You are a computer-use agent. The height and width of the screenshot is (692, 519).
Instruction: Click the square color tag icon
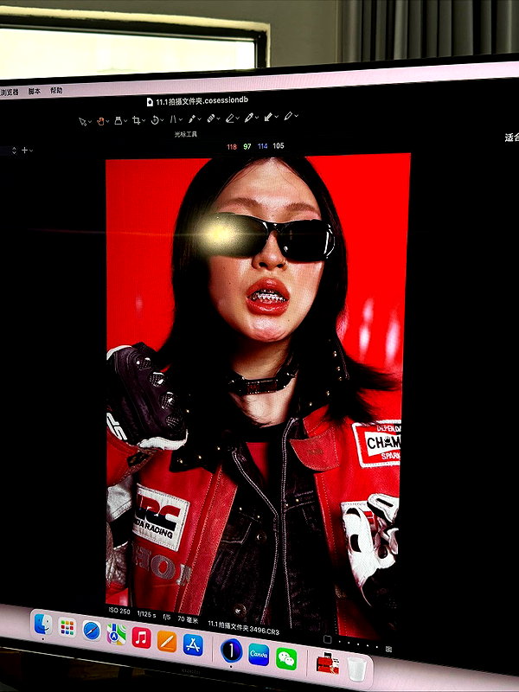[328, 639]
